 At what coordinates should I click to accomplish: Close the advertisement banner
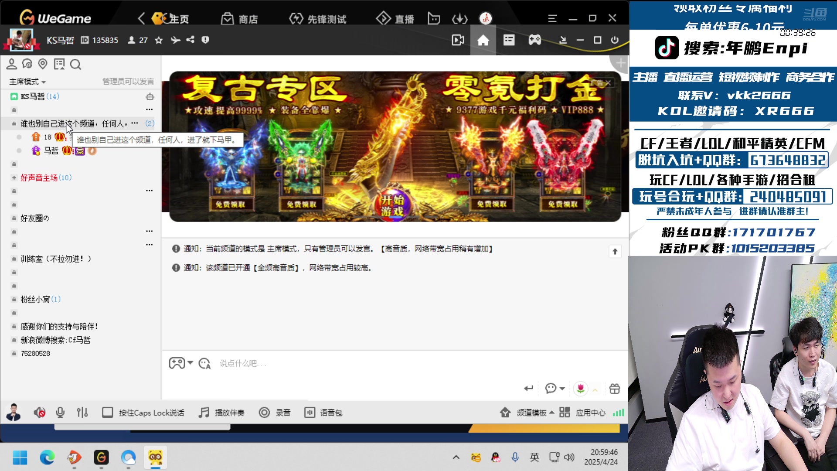[x=608, y=83]
